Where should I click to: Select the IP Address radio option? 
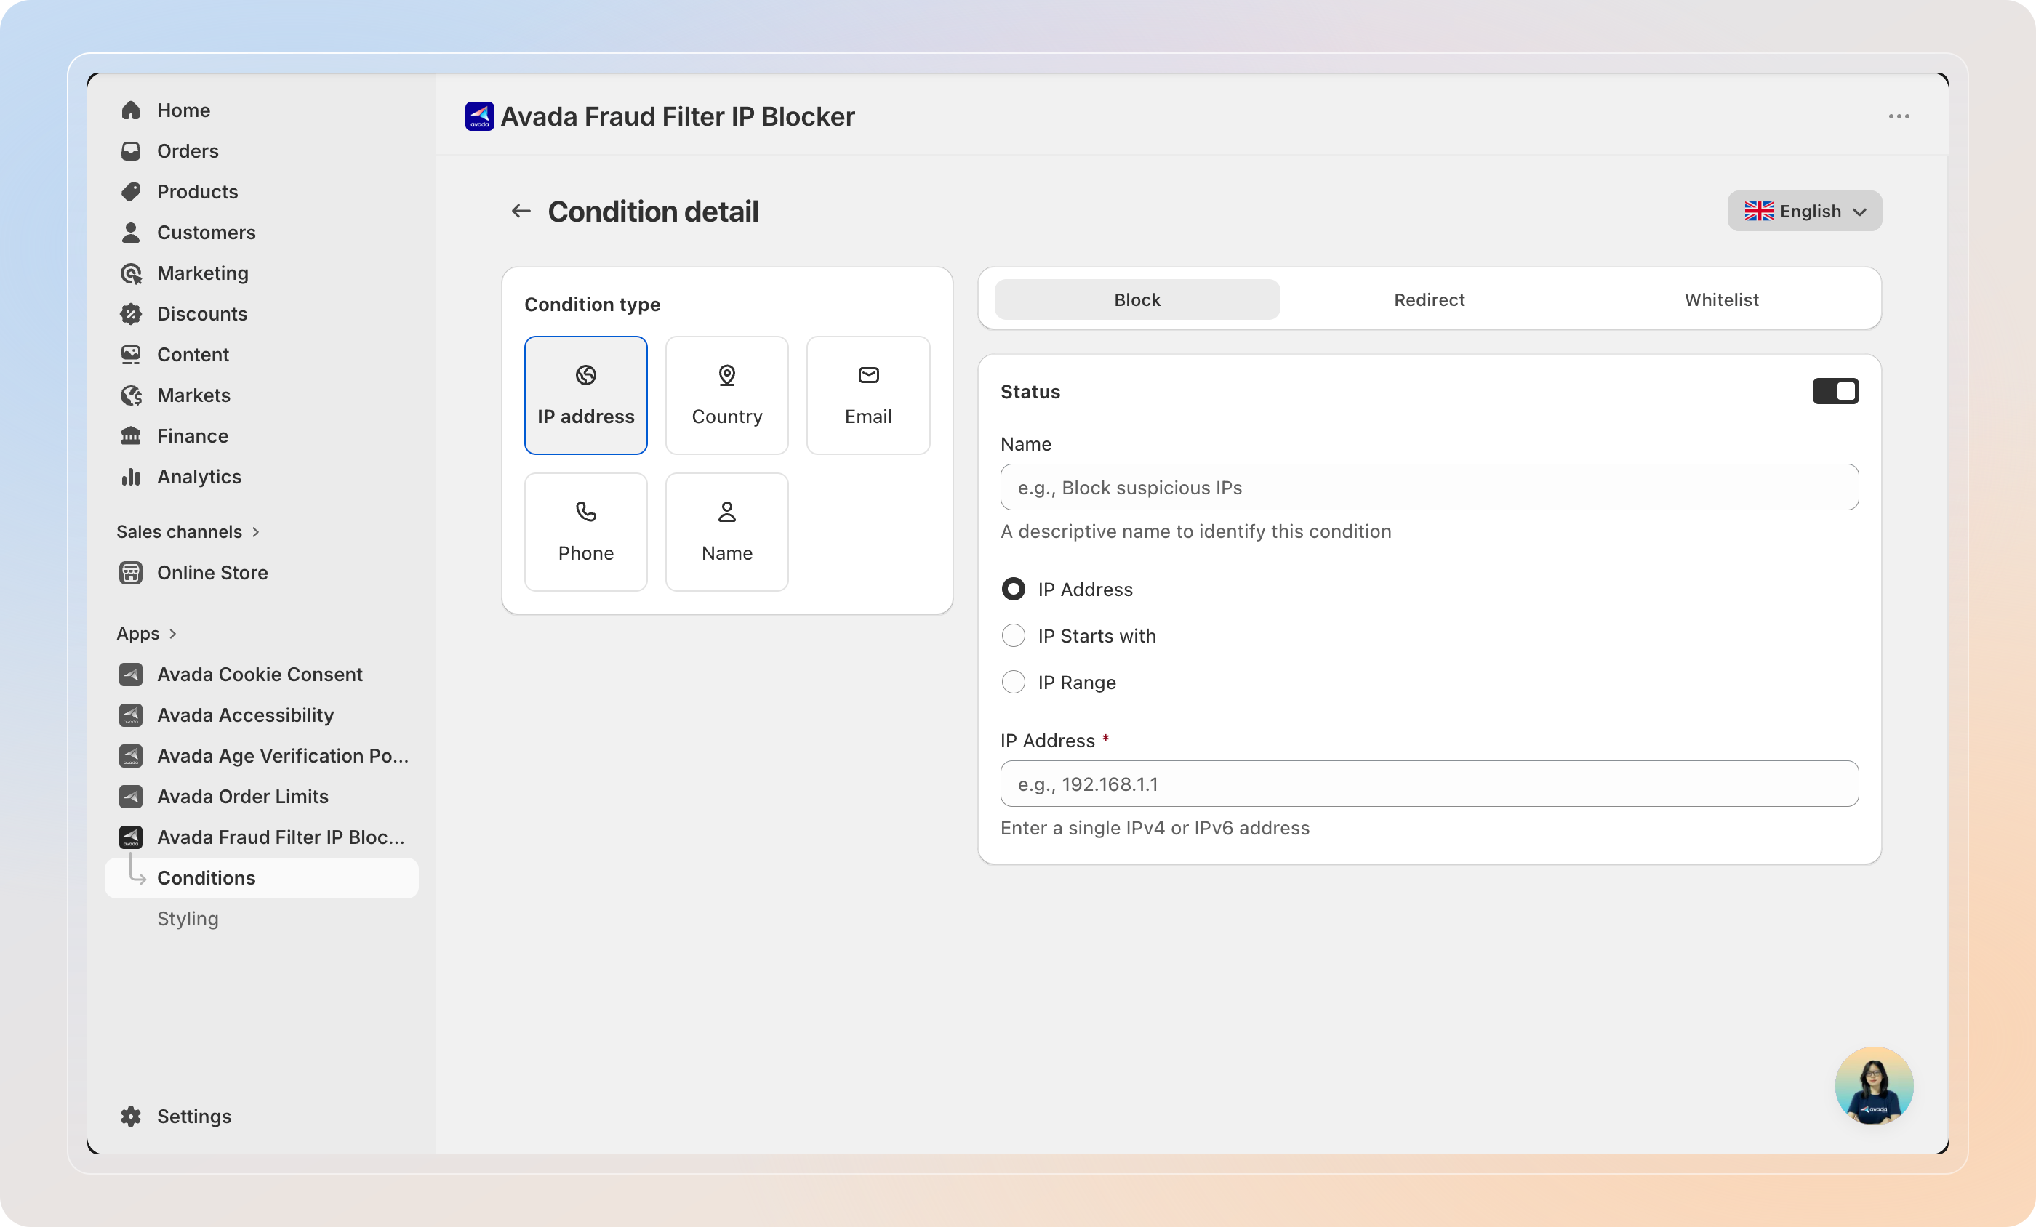tap(1013, 589)
